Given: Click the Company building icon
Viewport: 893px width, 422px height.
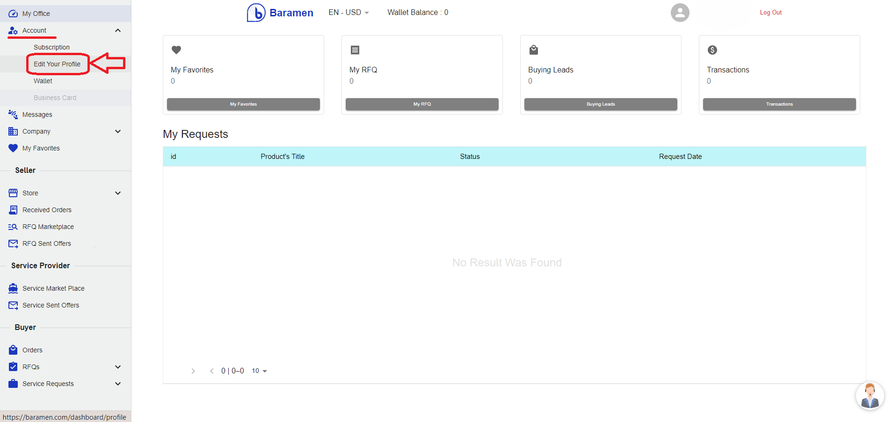Looking at the screenshot, I should (x=13, y=131).
